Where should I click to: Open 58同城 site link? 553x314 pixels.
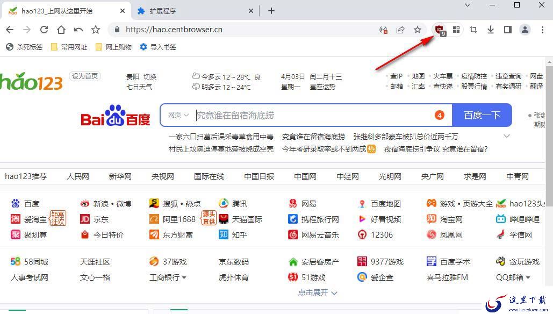click(29, 262)
